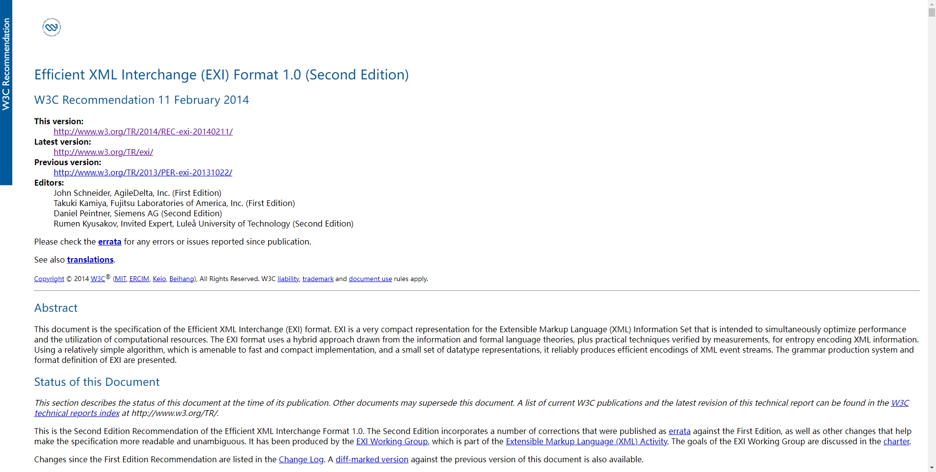Open the Latest version TR/exi link
This screenshot has width=936, height=472.
[103, 152]
